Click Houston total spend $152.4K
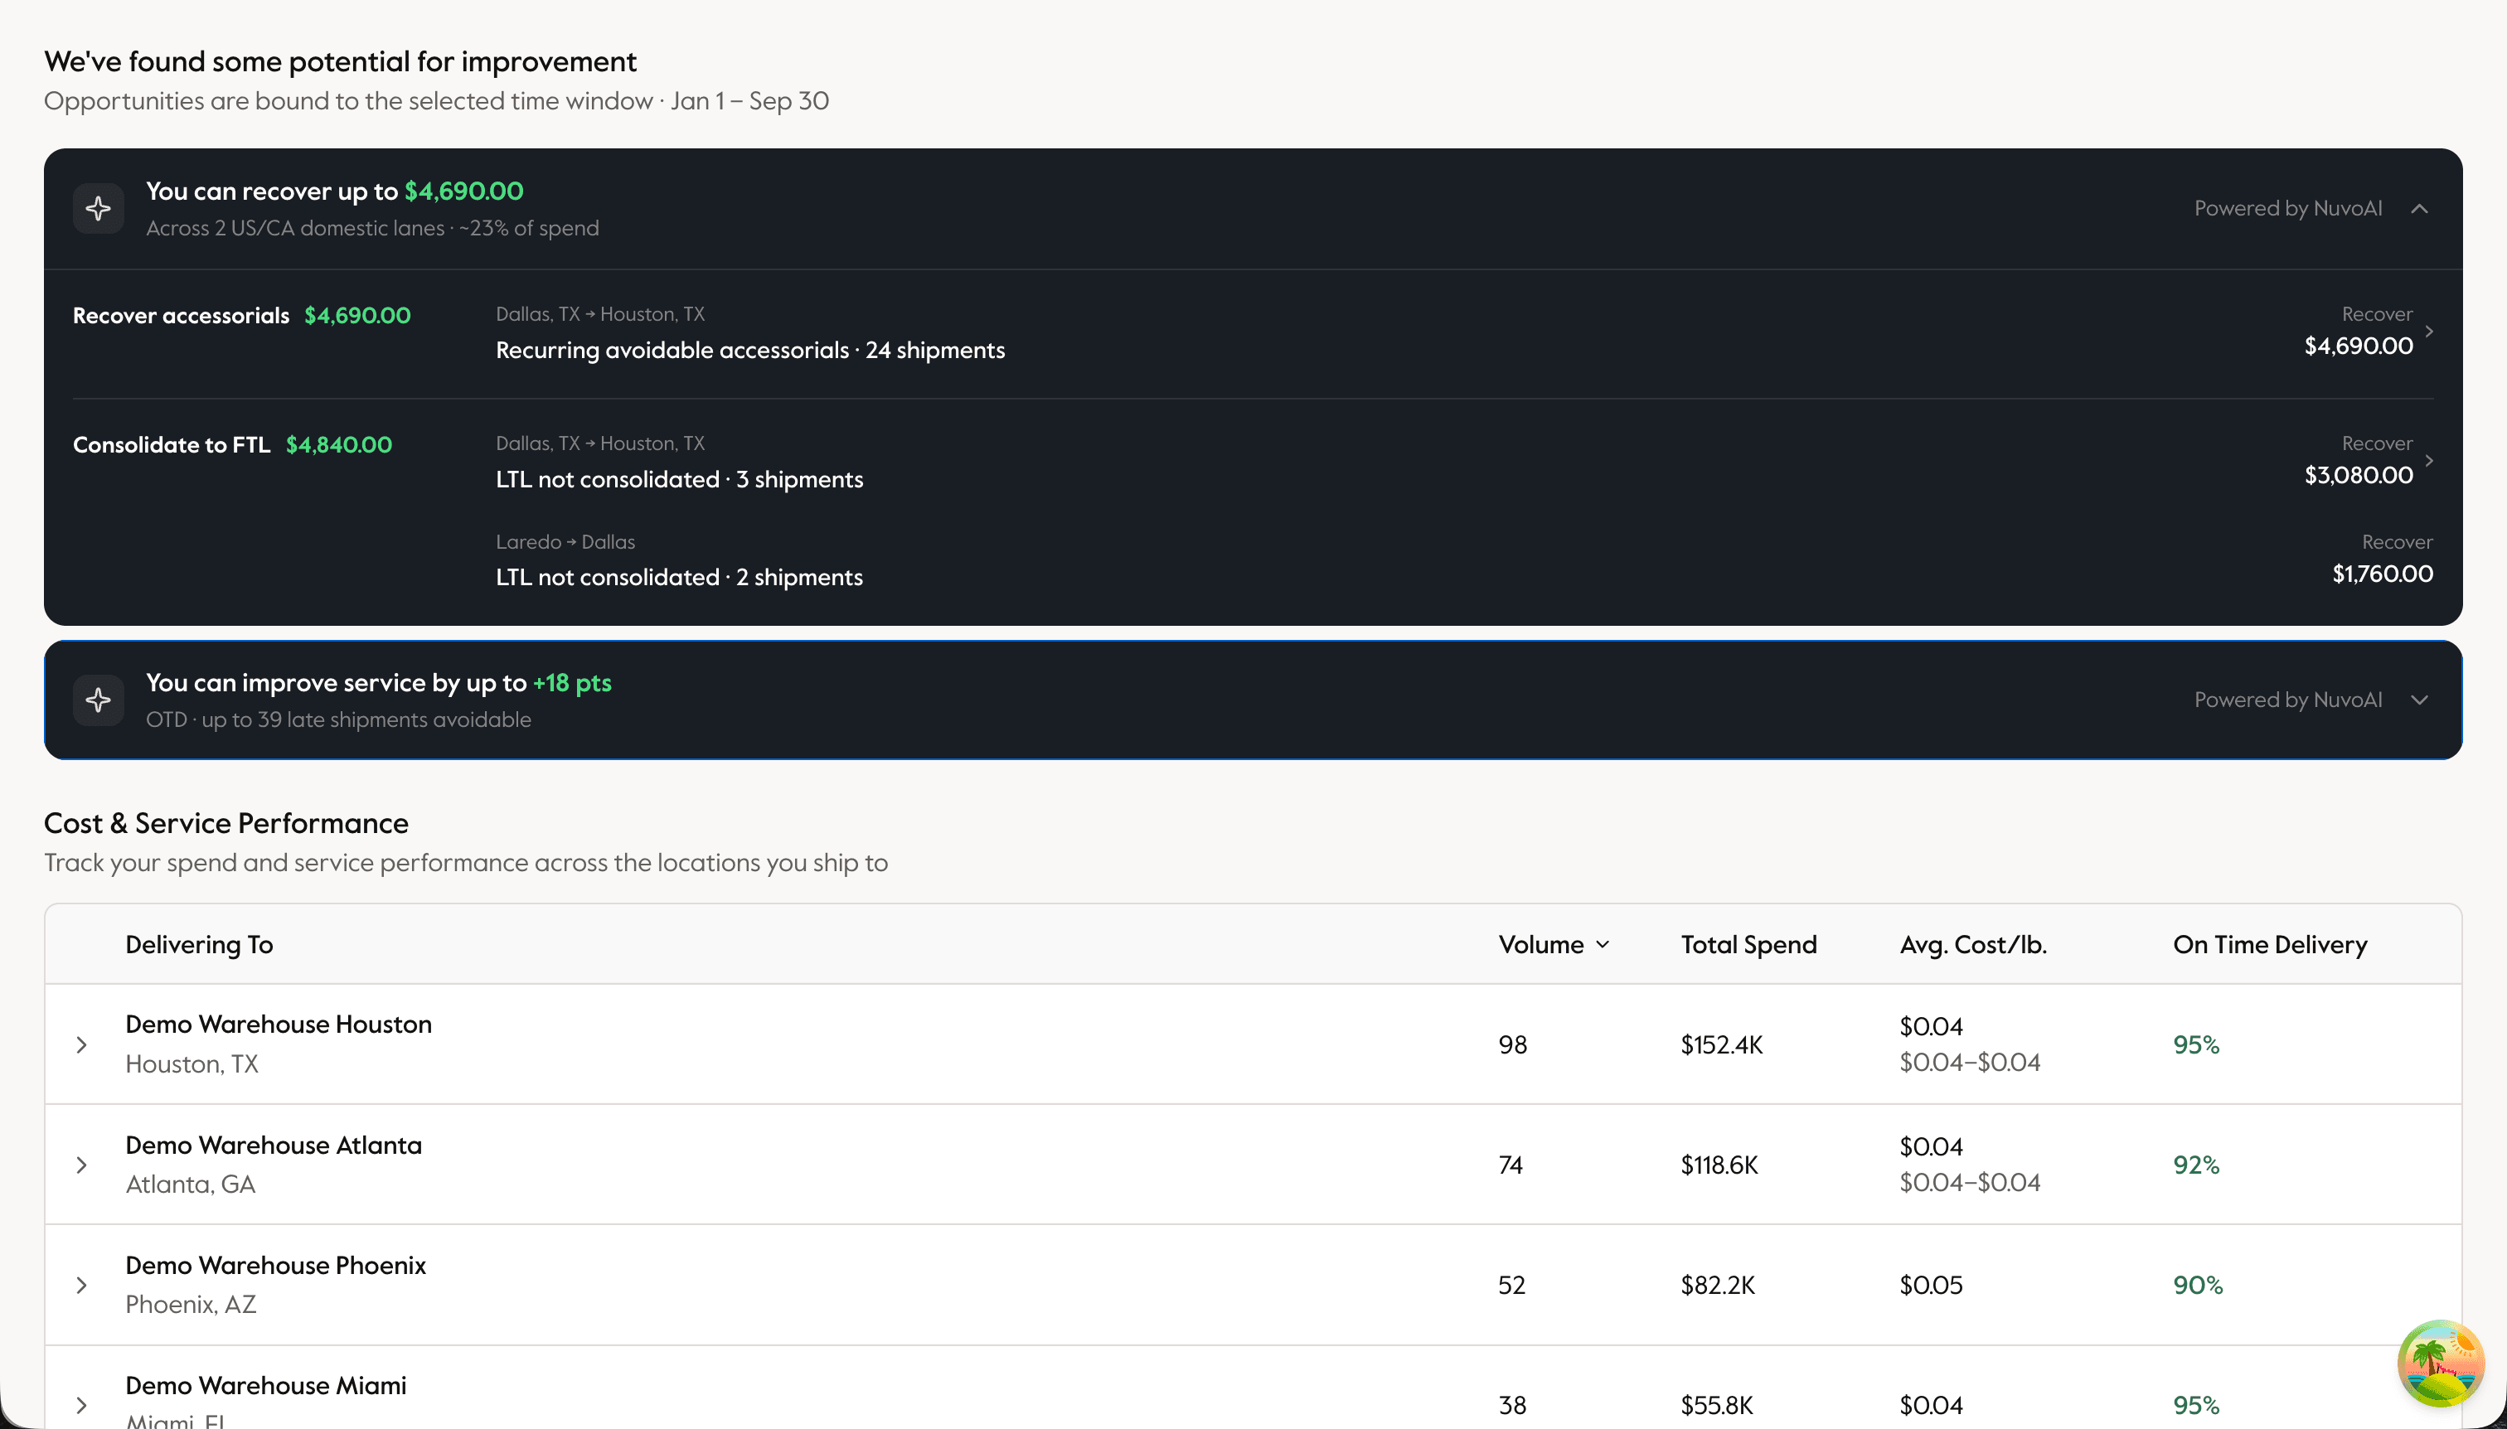The height and width of the screenshot is (1429, 2507). (x=1722, y=1044)
